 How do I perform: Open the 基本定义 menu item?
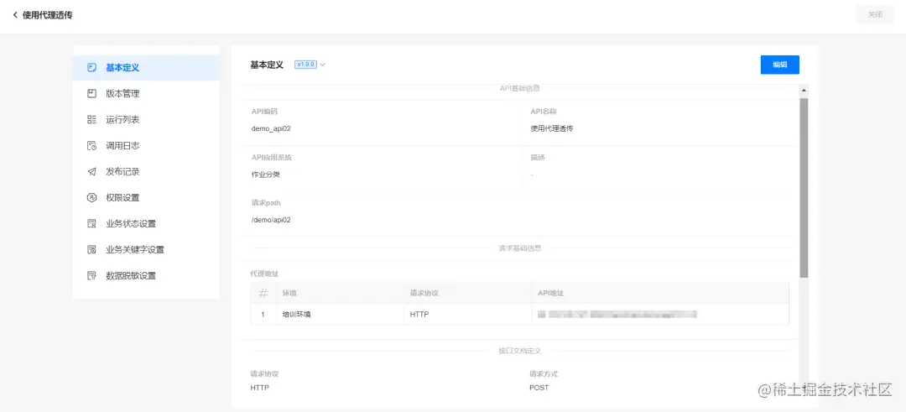click(x=146, y=68)
